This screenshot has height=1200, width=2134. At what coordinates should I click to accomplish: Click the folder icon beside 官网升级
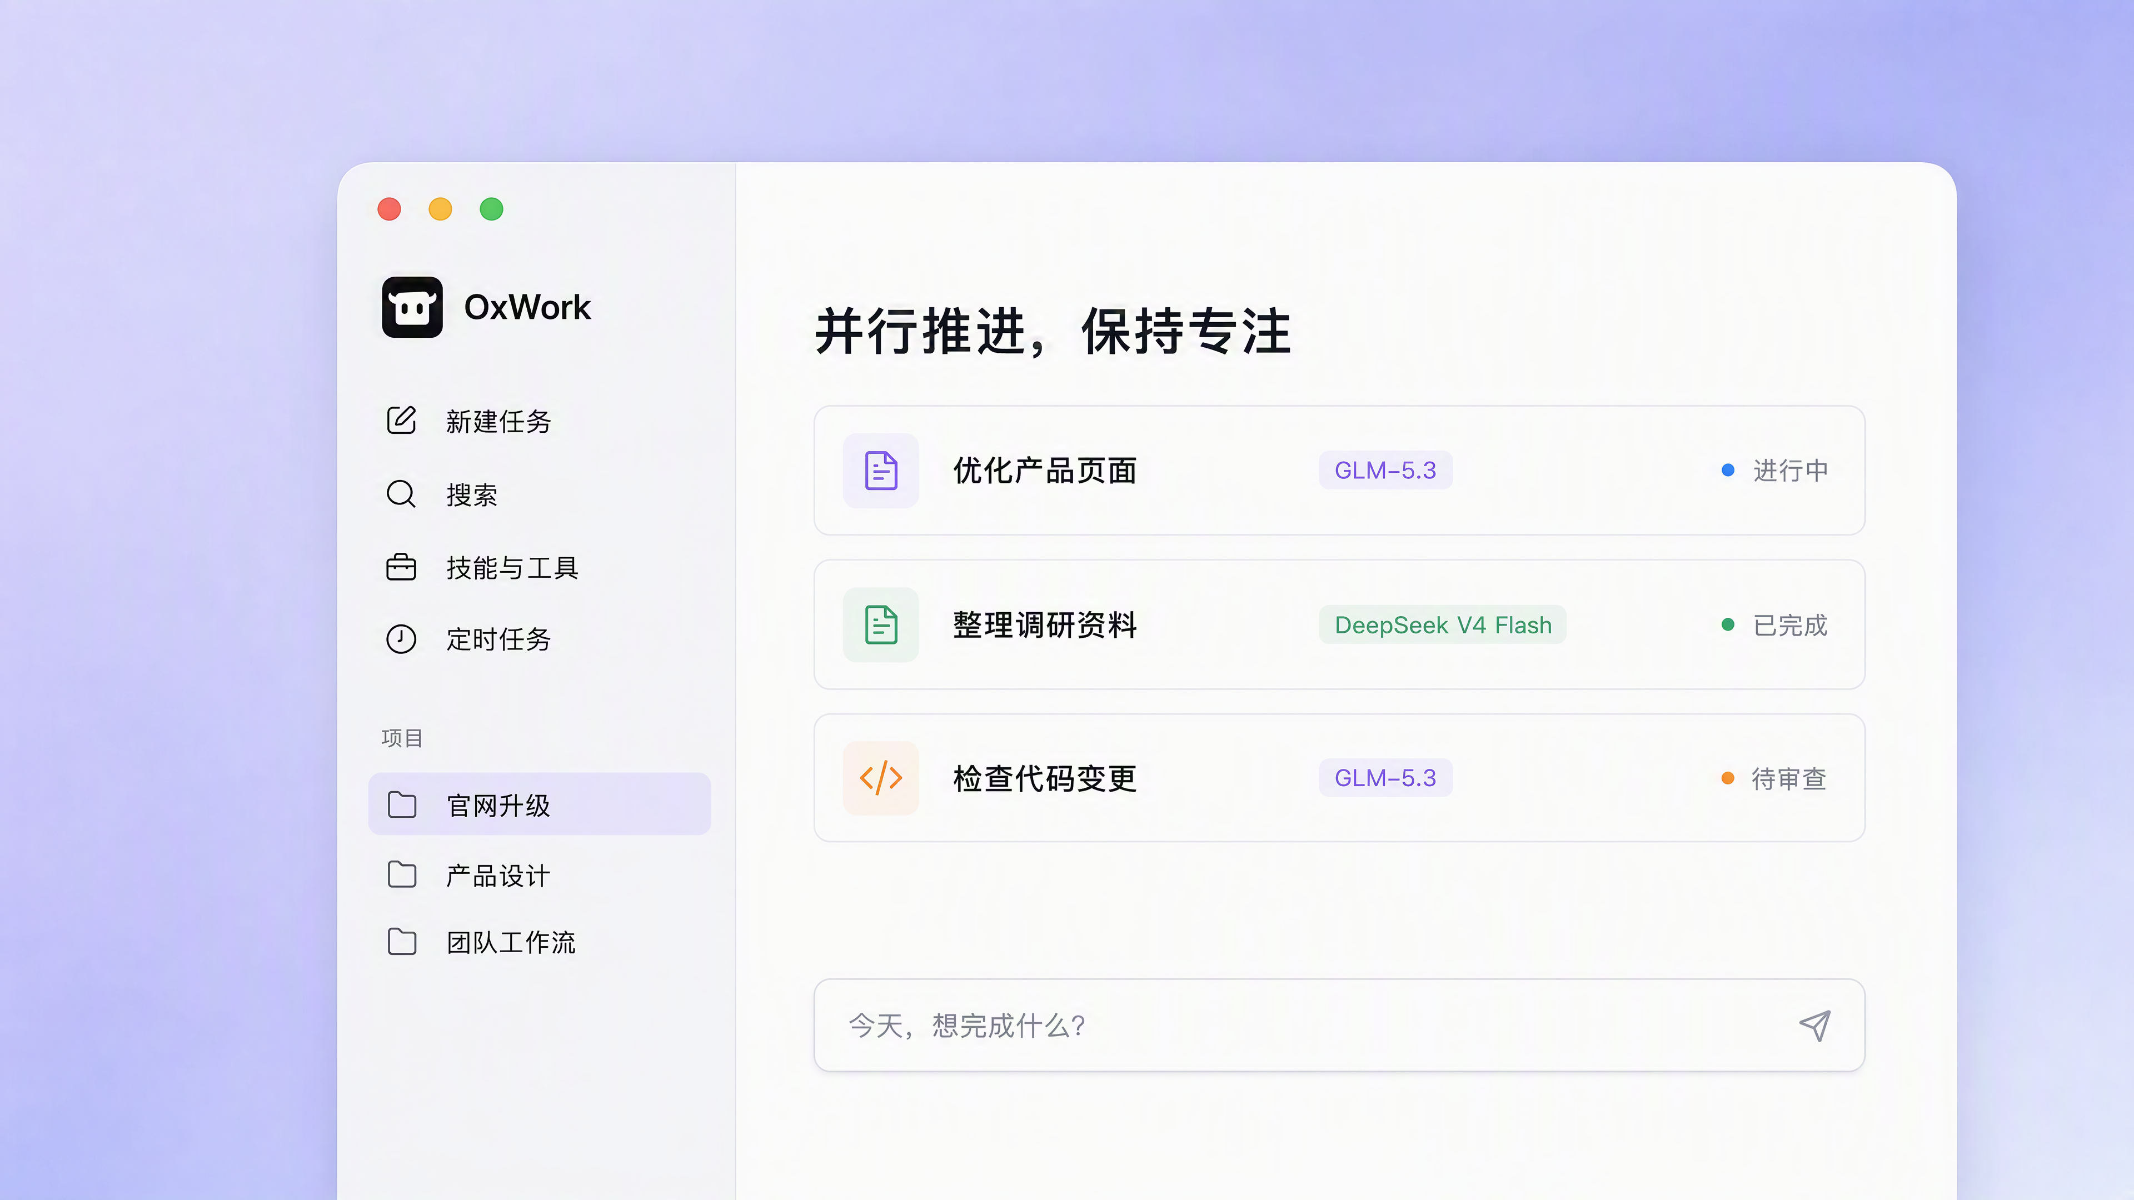[402, 804]
